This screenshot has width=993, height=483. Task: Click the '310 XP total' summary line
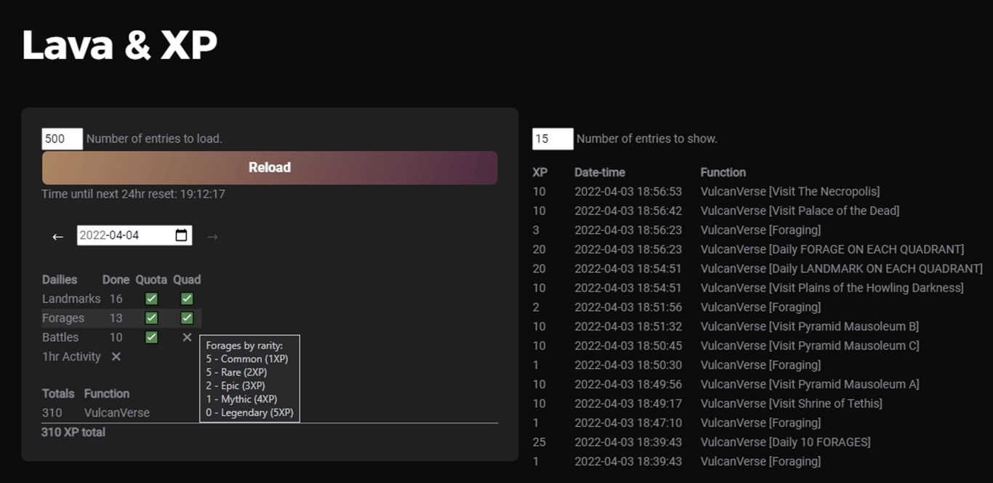coord(73,432)
